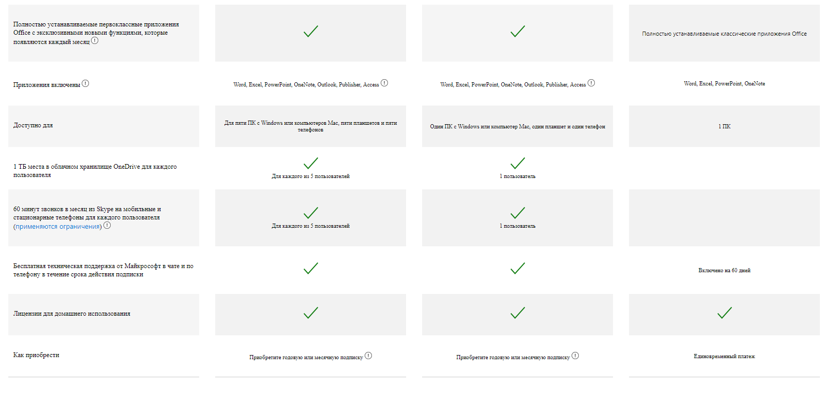Click 'Включено на 60 дней' support cell
Screen dimensions: 838x399
click(x=724, y=270)
